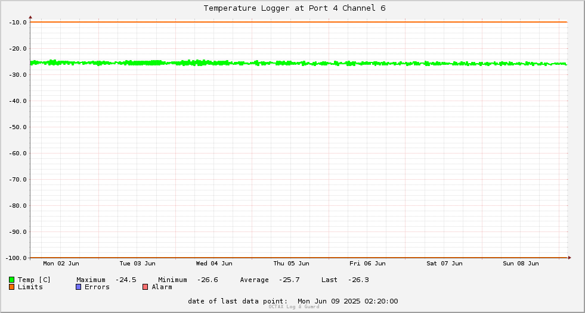The width and height of the screenshot is (585, 313).
Task: Click the -50.0 y-axis label
Action: [x=18, y=127]
